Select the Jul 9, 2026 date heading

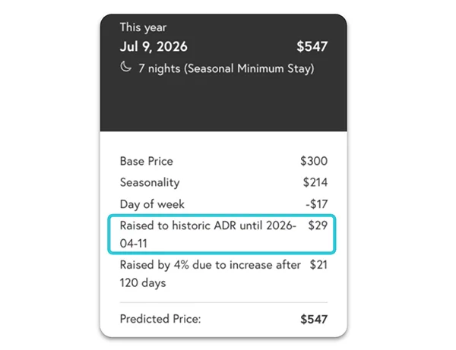(154, 47)
